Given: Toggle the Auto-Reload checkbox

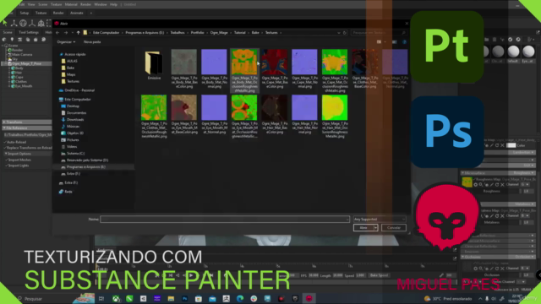Looking at the screenshot, I should coord(6,142).
